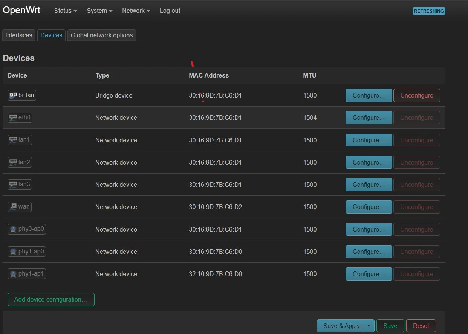This screenshot has width=468, height=334.
Task: Click the Unconfigure button for eth0
Action: click(x=417, y=117)
